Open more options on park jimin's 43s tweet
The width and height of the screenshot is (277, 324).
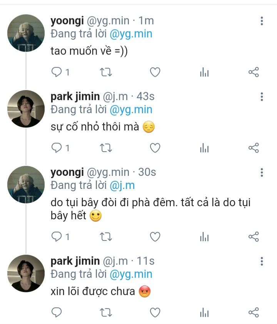tap(262, 97)
